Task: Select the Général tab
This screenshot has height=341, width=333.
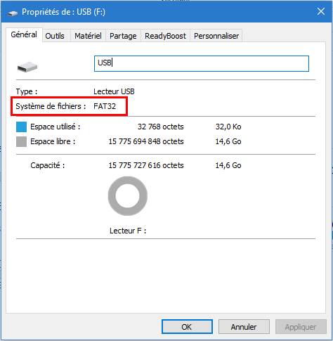Action: (x=24, y=34)
